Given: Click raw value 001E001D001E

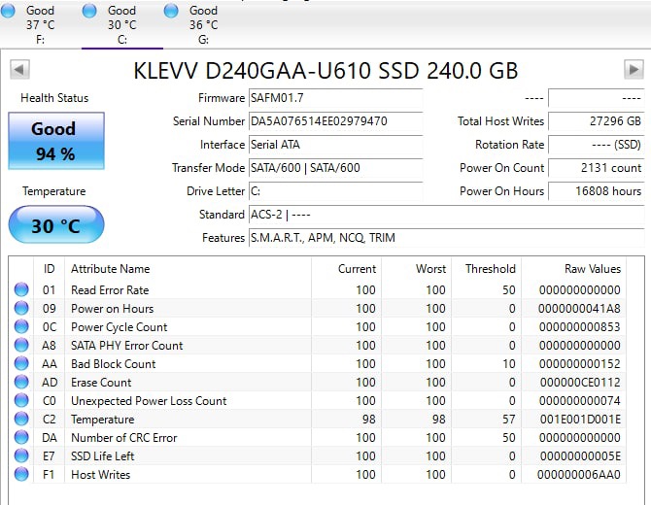Looking at the screenshot, I should pos(580,420).
